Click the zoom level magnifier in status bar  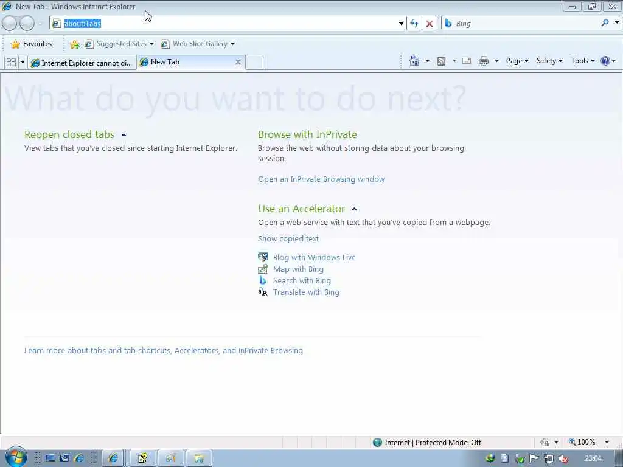573,441
